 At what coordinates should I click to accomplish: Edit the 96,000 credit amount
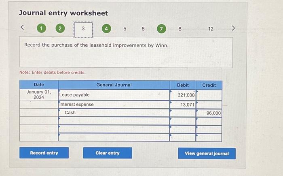coord(209,113)
